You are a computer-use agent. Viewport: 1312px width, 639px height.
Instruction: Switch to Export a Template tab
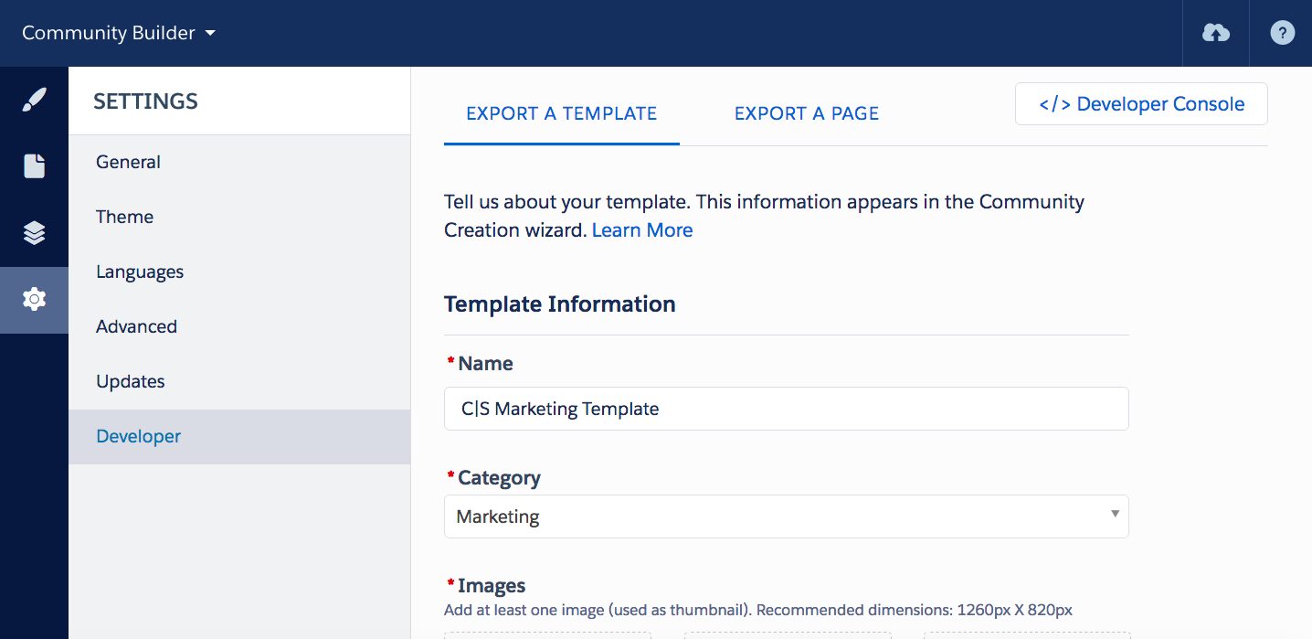tap(561, 113)
